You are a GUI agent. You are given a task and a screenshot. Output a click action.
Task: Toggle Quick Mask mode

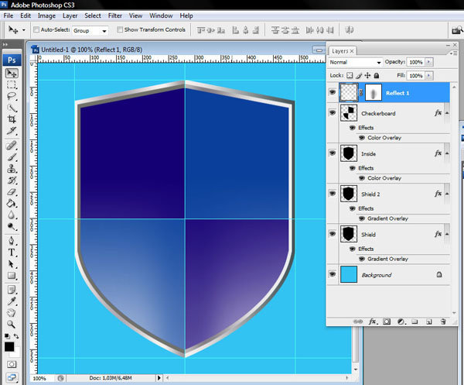(12, 364)
